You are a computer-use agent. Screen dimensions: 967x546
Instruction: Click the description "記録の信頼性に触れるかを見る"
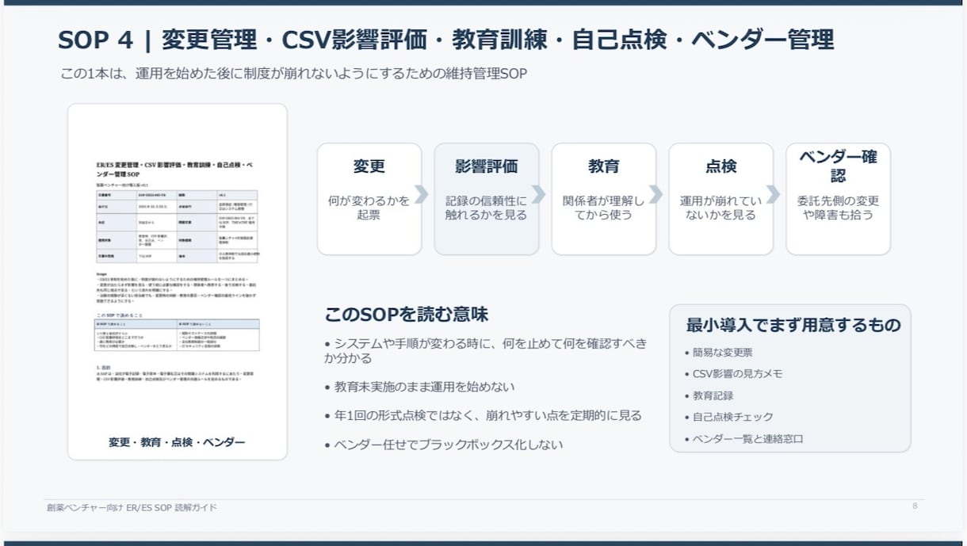click(x=487, y=208)
